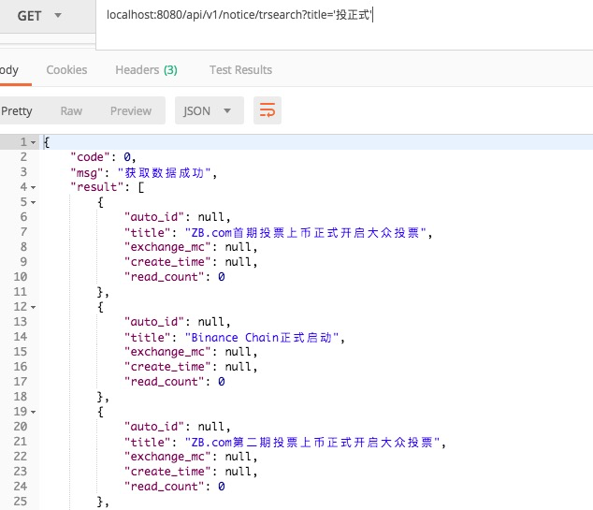Select the Preview view mode
Image resolution: width=593 pixels, height=510 pixels.
131,110
